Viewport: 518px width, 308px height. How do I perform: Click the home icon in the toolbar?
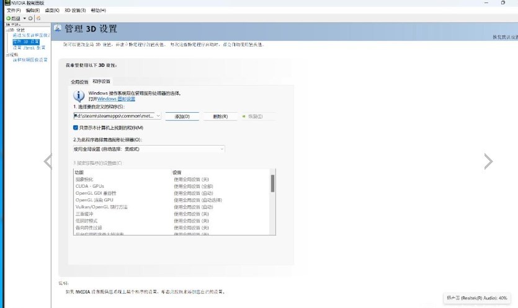[38, 19]
